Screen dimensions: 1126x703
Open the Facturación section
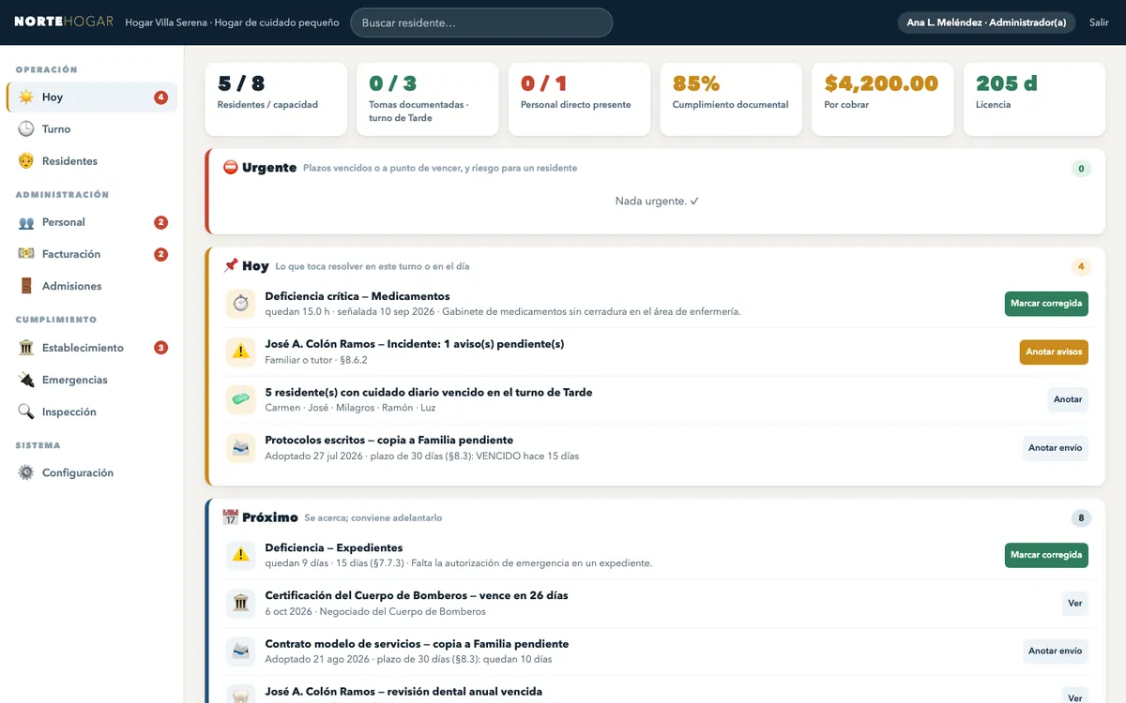92,254
